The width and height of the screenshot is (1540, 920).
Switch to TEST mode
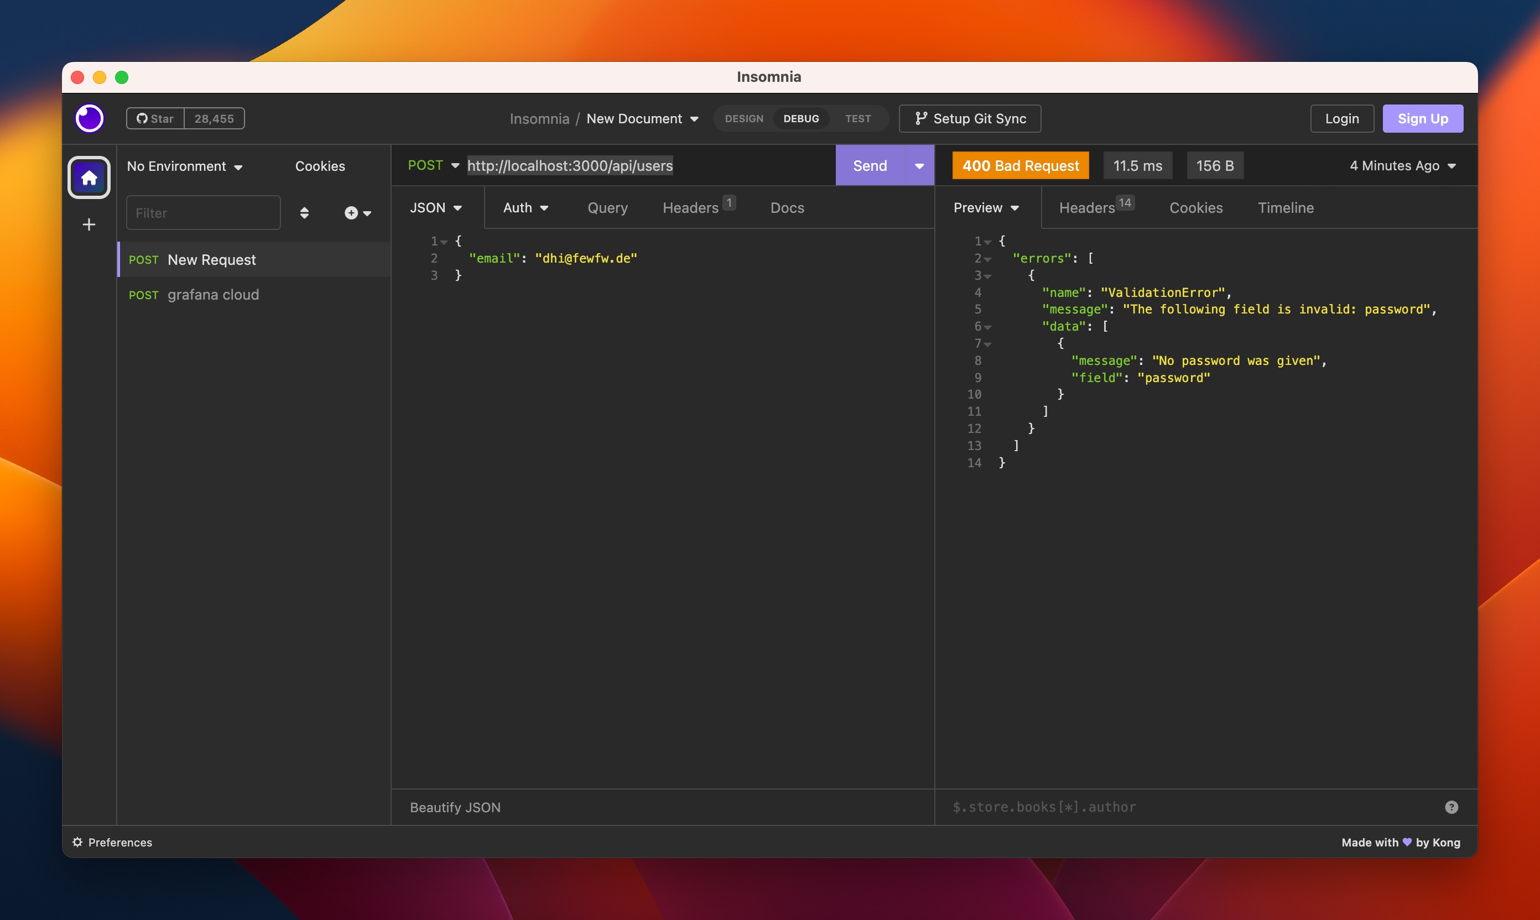[x=858, y=118]
